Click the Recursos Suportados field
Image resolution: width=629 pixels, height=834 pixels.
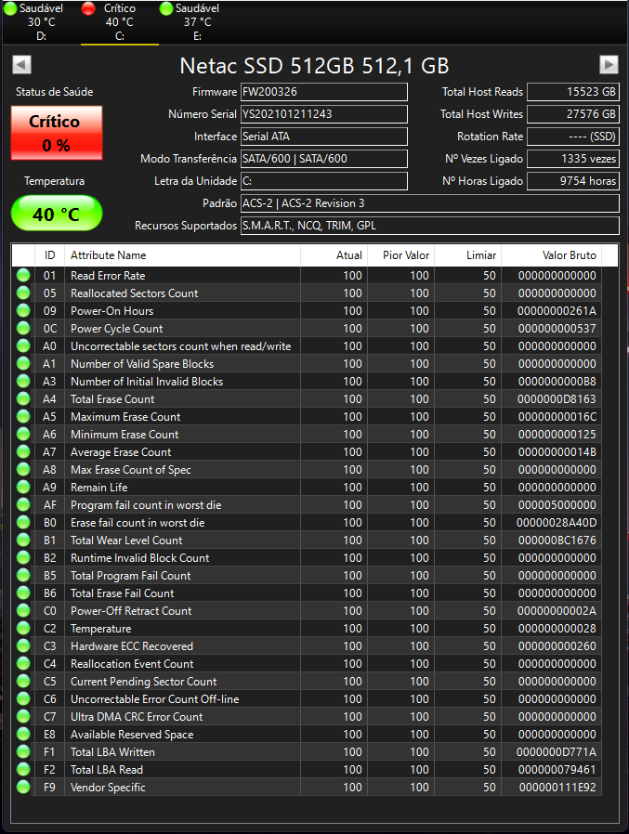pos(430,226)
